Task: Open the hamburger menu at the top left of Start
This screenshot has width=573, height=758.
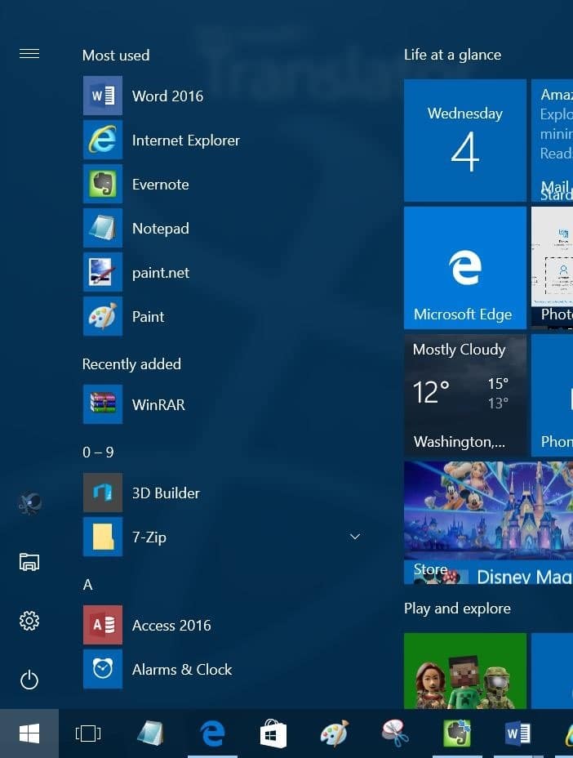Action: (x=29, y=54)
